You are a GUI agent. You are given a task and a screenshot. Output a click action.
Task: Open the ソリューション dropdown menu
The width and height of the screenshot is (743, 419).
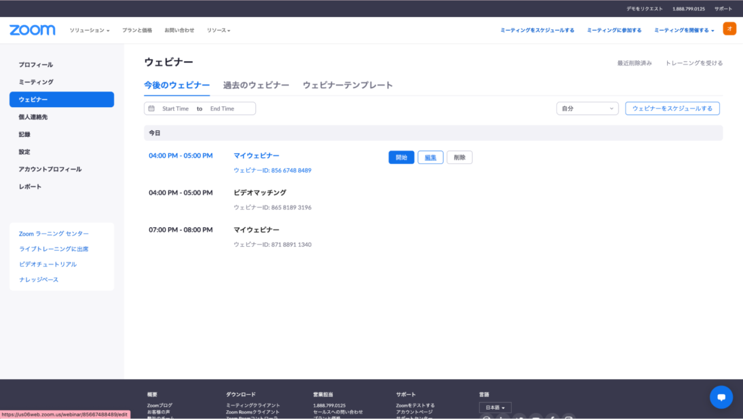click(x=90, y=31)
